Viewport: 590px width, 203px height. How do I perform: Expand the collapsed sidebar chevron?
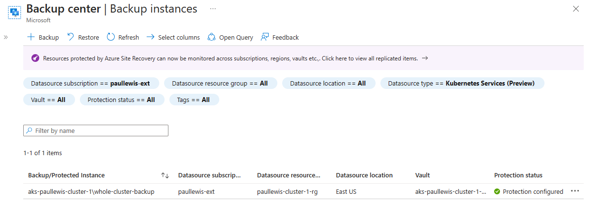tap(6, 37)
